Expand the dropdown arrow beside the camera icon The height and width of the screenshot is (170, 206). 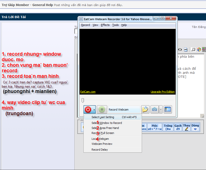pyautogui.click(x=161, y=110)
